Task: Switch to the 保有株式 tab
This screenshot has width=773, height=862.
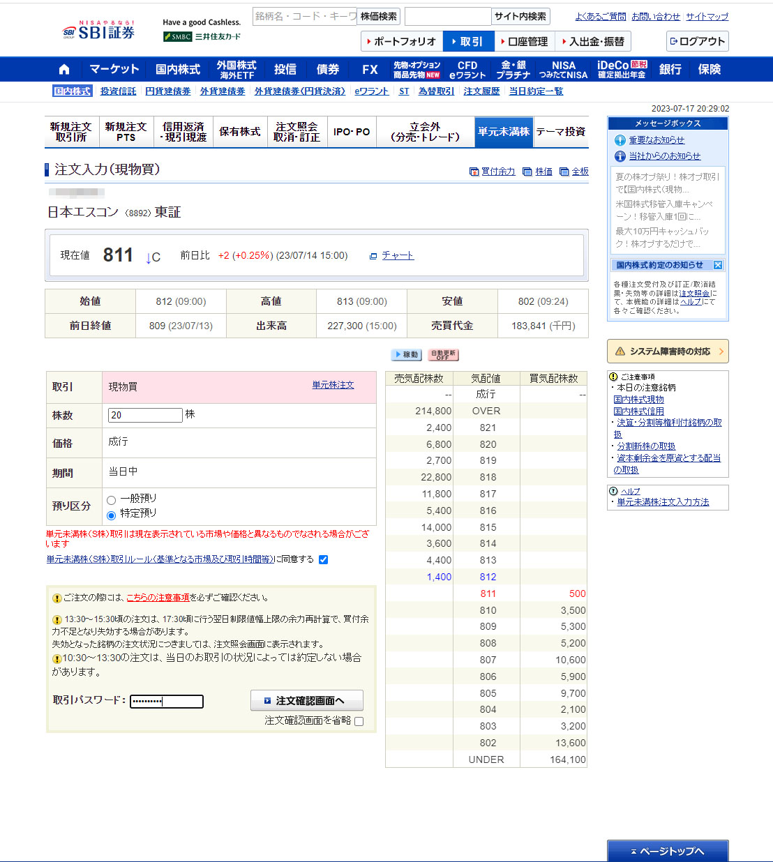Action: pos(239,132)
